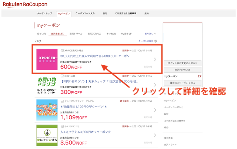237x149 pixels.
Task: Open the お買い物マラソン 対象ショップ coupon title
Action: click(x=99, y=82)
